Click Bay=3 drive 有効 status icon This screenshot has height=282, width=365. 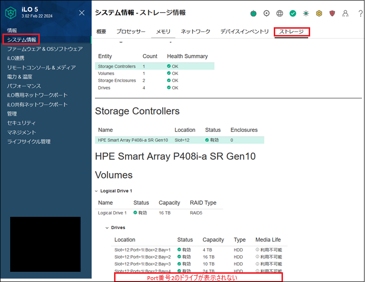coord(179,264)
